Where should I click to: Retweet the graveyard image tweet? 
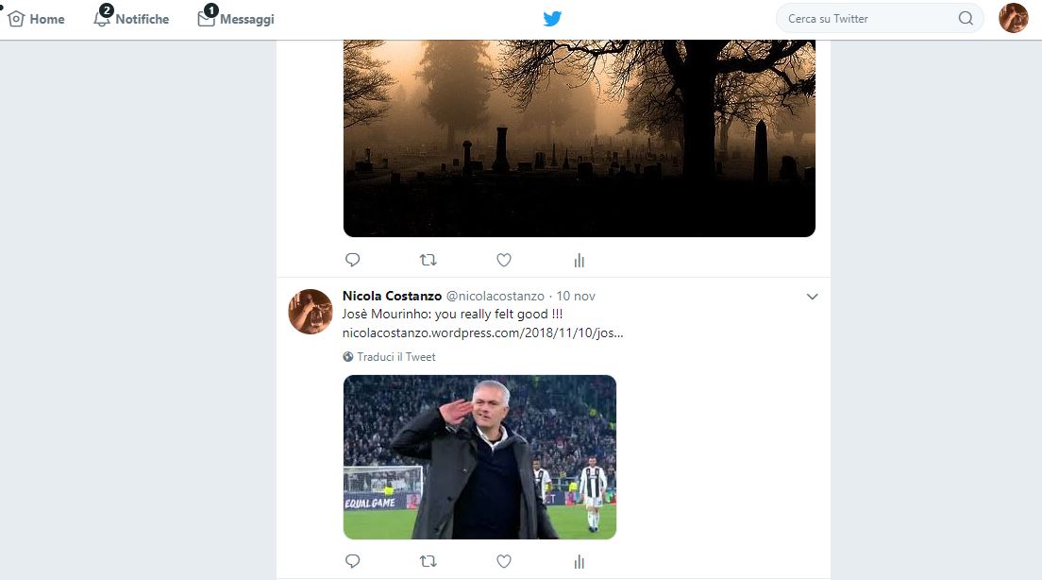tap(428, 260)
